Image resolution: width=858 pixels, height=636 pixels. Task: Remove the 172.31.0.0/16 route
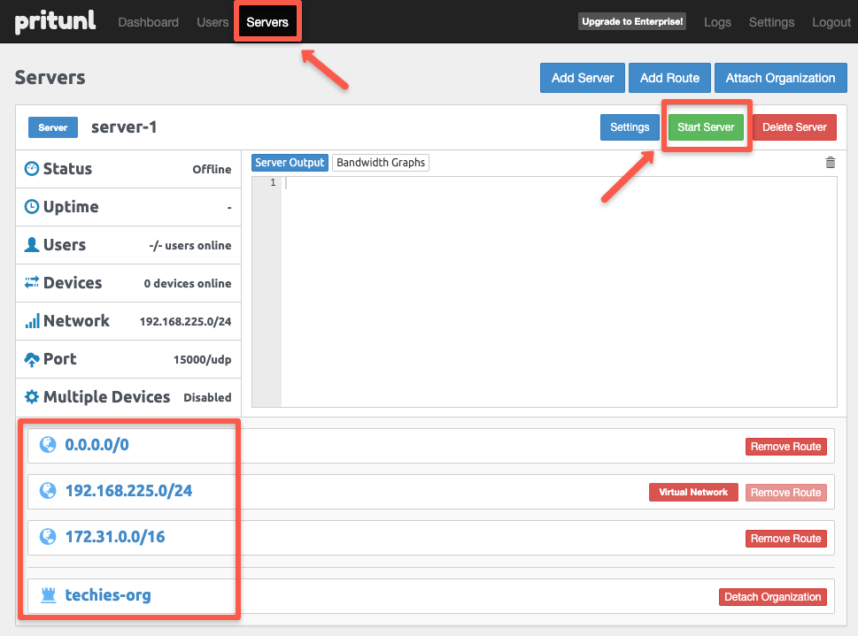785,538
